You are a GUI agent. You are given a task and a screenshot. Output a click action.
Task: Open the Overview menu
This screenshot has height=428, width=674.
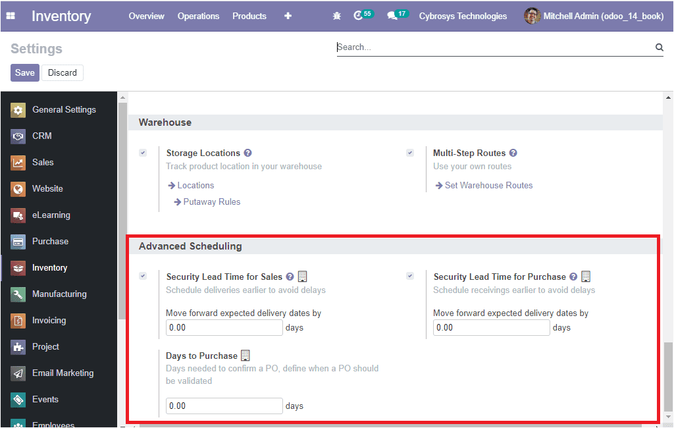147,16
